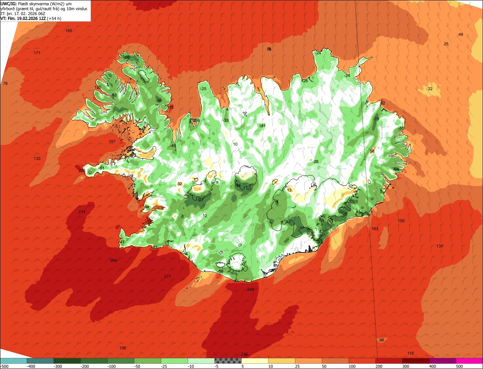Image resolution: width=483 pixels, height=369 pixels.
Task: Click the light teal legend swatch between -500 and -400
Action: coord(13,361)
